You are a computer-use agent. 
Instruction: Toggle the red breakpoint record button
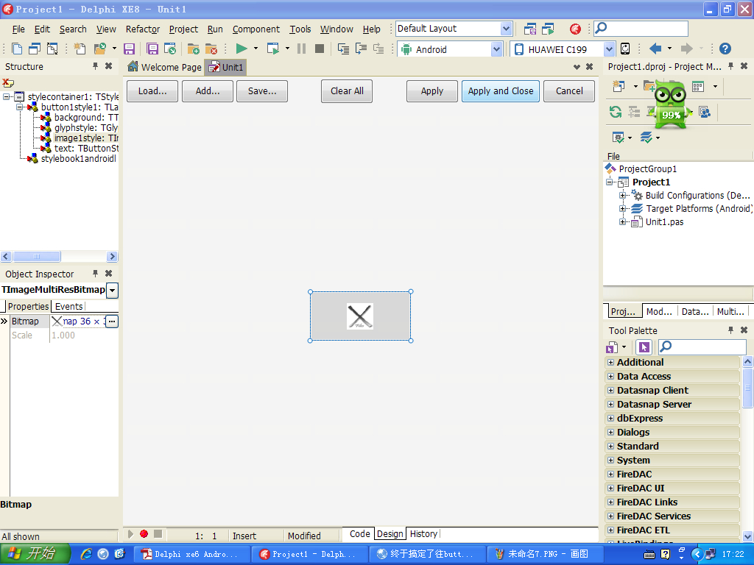(x=144, y=534)
